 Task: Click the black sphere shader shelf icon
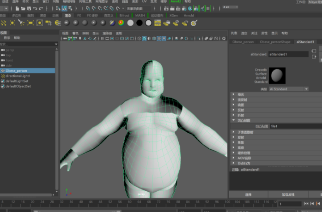click(139, 23)
